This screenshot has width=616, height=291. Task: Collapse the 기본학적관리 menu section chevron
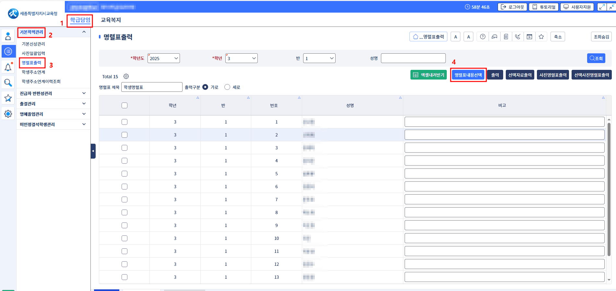(x=84, y=32)
